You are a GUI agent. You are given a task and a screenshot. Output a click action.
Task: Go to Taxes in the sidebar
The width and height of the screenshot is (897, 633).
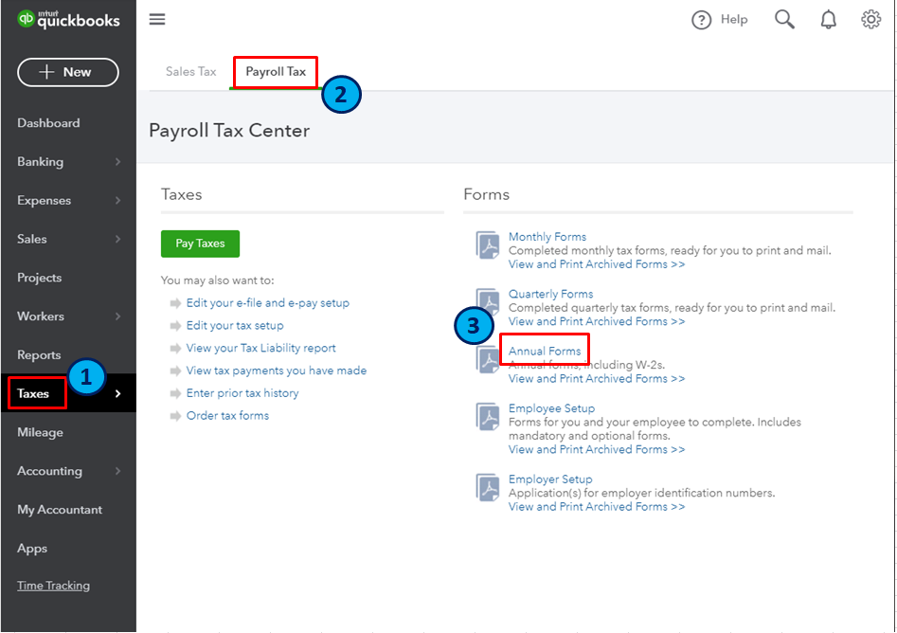(33, 394)
